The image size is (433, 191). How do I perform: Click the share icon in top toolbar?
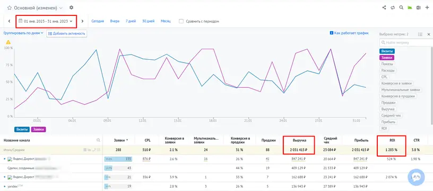pos(384,8)
